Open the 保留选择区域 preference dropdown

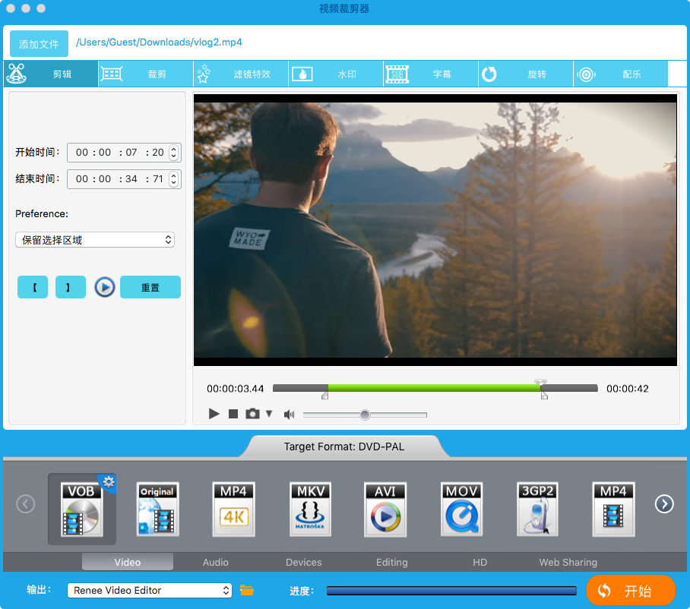[x=95, y=240]
